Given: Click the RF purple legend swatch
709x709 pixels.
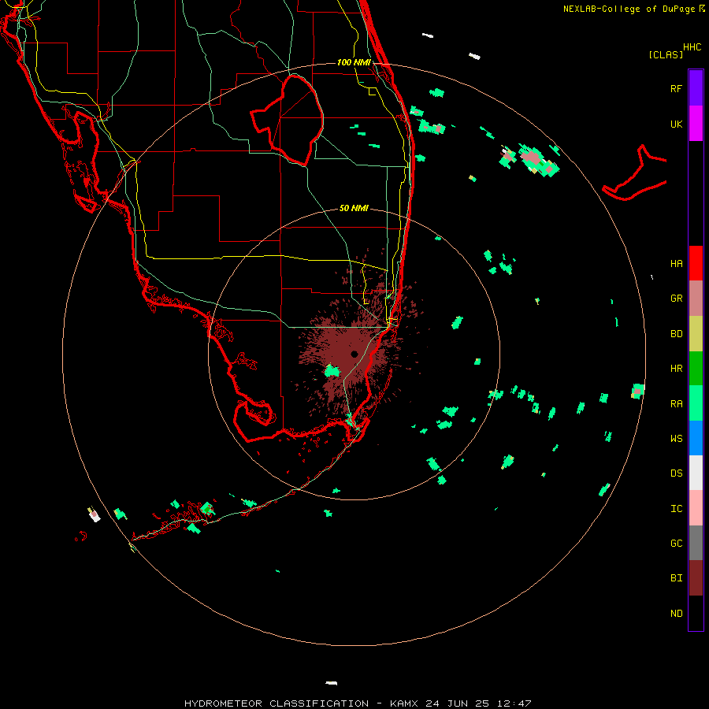Looking at the screenshot, I should [696, 88].
